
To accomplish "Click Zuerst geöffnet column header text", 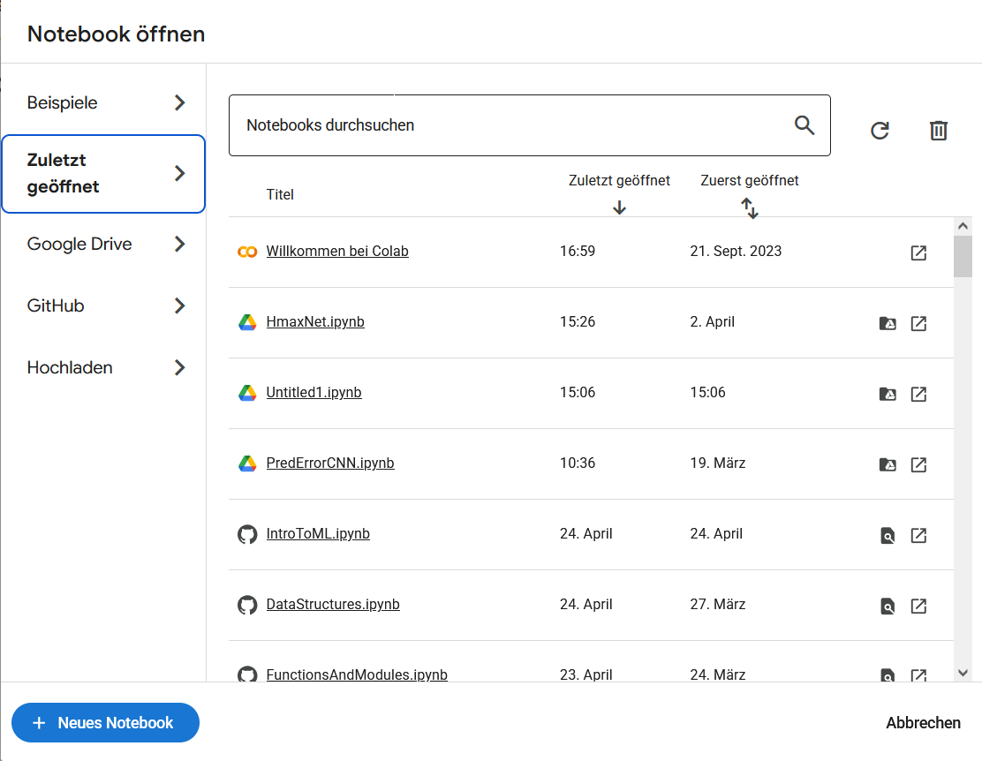I will point(749,180).
